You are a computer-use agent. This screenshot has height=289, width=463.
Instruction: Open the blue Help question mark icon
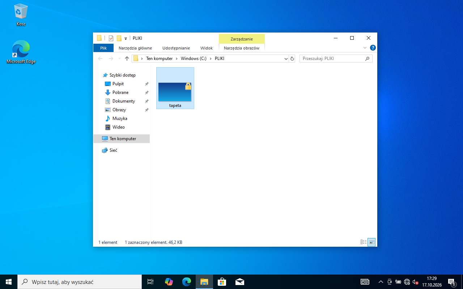pyautogui.click(x=373, y=48)
